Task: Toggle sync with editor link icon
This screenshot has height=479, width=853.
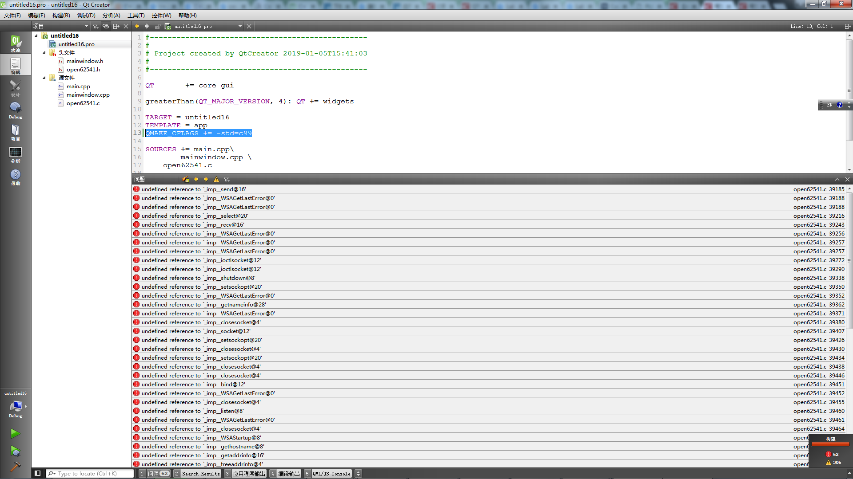Action: click(106, 26)
